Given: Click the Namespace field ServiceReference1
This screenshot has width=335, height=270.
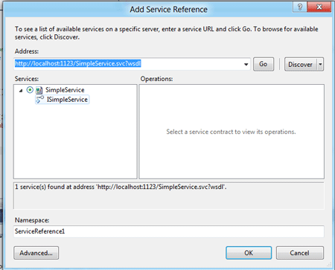Looking at the screenshot, I should 169,231.
